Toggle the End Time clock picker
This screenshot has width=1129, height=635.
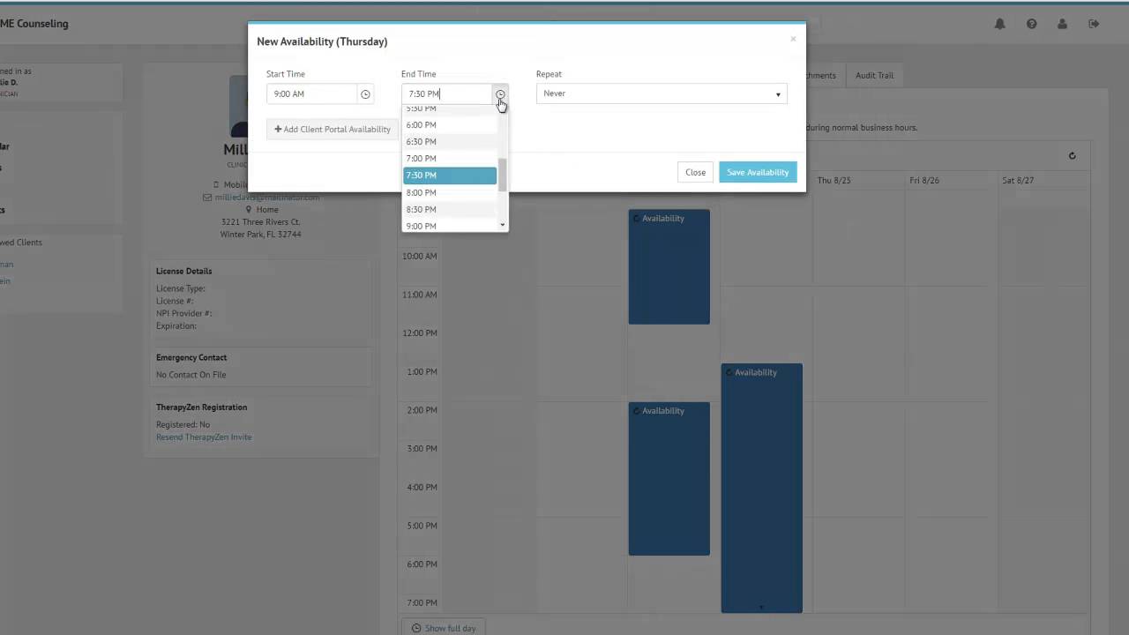pos(500,94)
